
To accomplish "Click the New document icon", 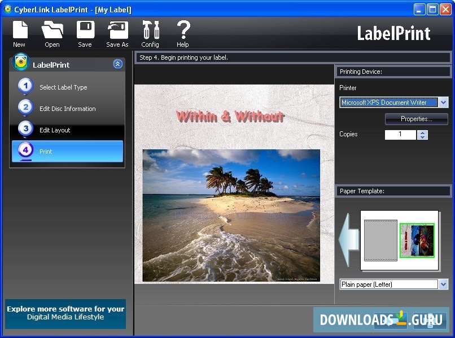I will pyautogui.click(x=20, y=30).
